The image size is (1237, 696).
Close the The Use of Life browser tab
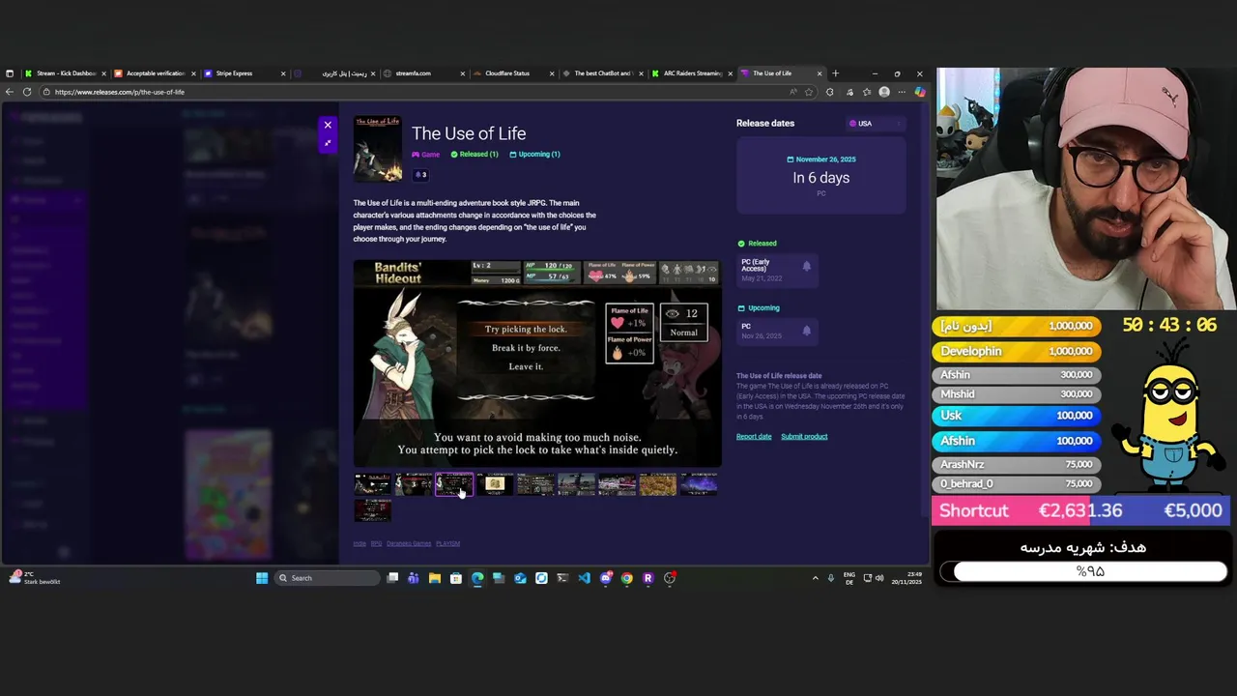tap(820, 73)
